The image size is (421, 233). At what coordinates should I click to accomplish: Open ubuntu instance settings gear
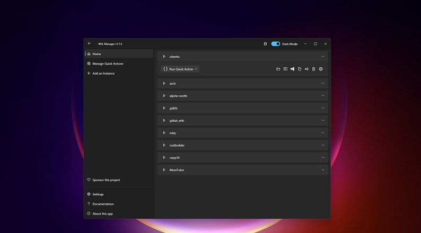pos(321,69)
